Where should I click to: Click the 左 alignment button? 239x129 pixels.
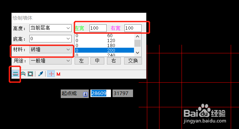click(82, 61)
